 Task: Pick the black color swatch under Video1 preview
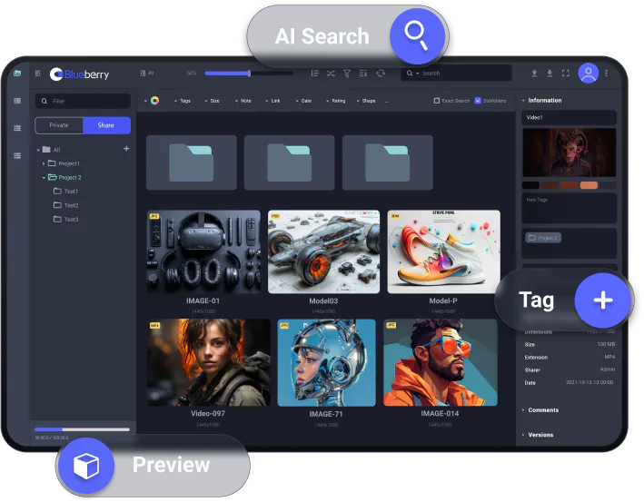tap(530, 185)
